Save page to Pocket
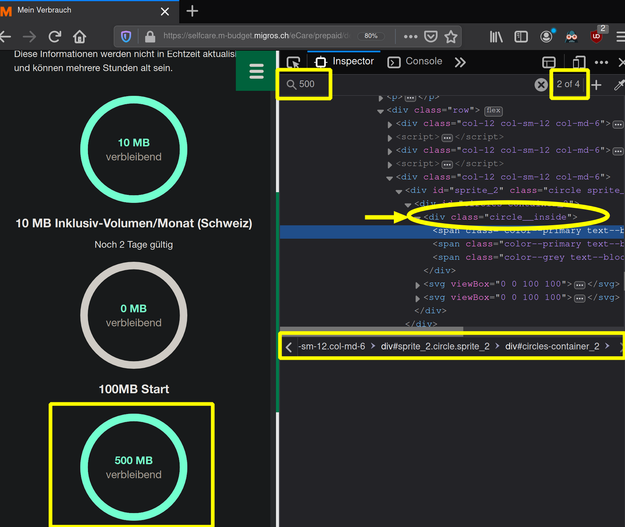This screenshot has height=527, width=625. click(431, 37)
